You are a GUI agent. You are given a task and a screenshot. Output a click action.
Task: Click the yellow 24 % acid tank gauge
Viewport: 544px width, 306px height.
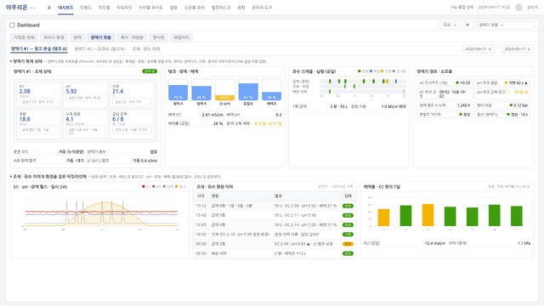[x=224, y=90]
